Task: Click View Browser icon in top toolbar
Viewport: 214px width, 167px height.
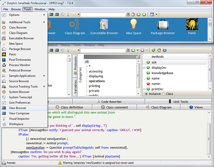Action: coord(51,14)
